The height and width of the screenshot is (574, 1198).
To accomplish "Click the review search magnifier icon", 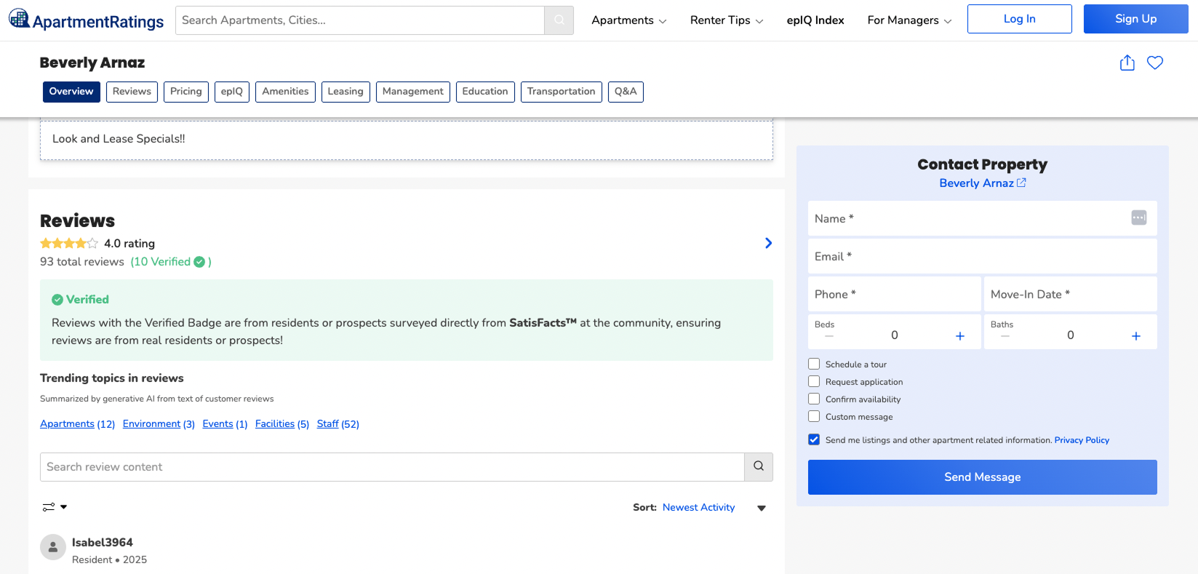I will 758,467.
